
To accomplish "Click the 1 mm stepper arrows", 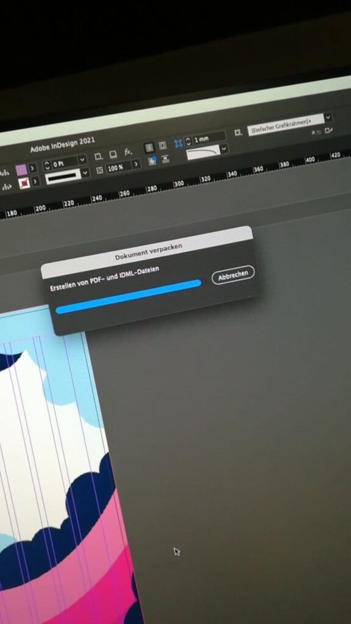I will tap(188, 141).
